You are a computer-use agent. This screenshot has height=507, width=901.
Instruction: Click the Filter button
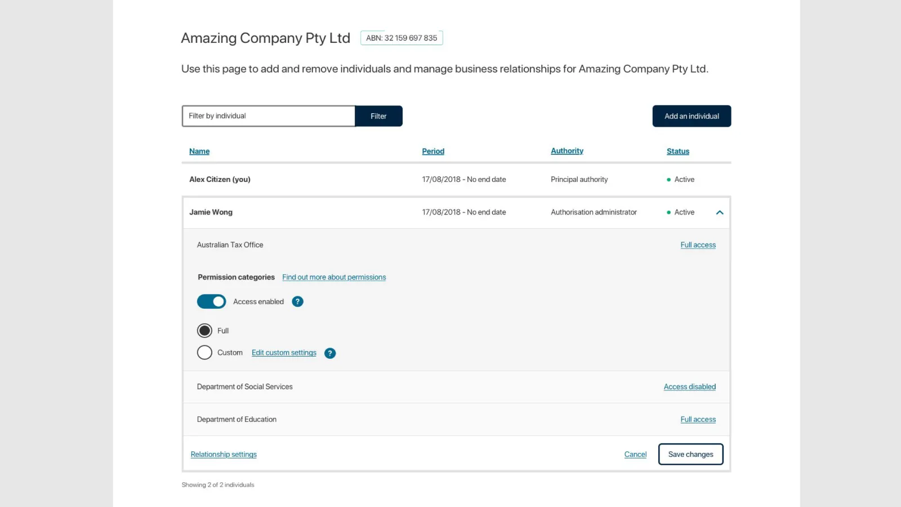[378, 116]
